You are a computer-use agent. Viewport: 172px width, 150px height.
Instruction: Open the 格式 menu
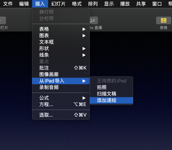pyautogui.click(x=77, y=4)
